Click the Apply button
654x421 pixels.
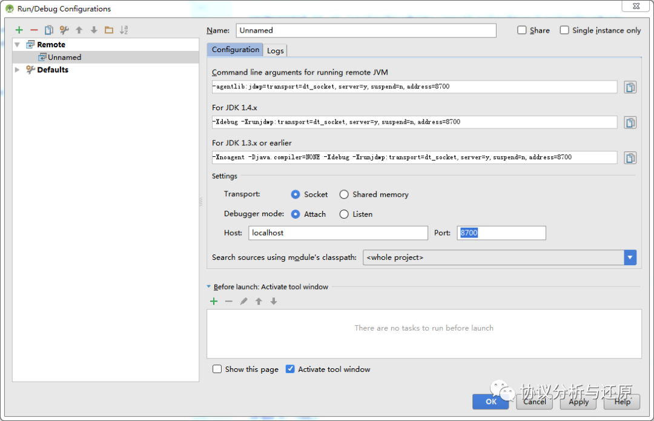[x=578, y=402]
